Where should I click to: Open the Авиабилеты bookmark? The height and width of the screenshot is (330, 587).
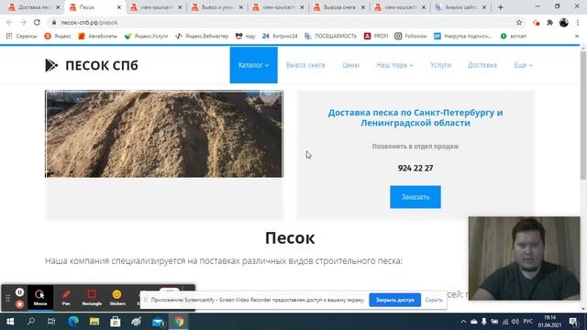[x=97, y=36]
